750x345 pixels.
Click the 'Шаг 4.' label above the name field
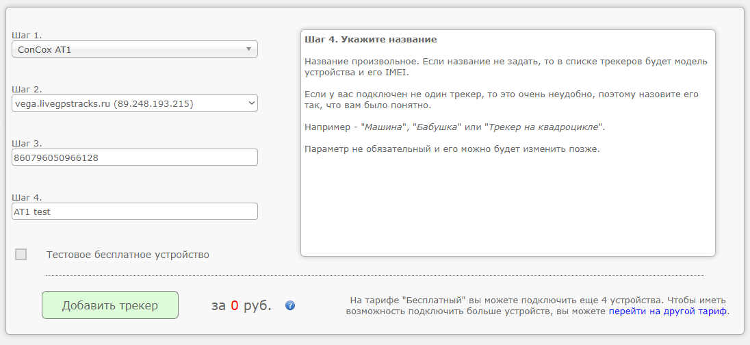pyautogui.click(x=27, y=197)
